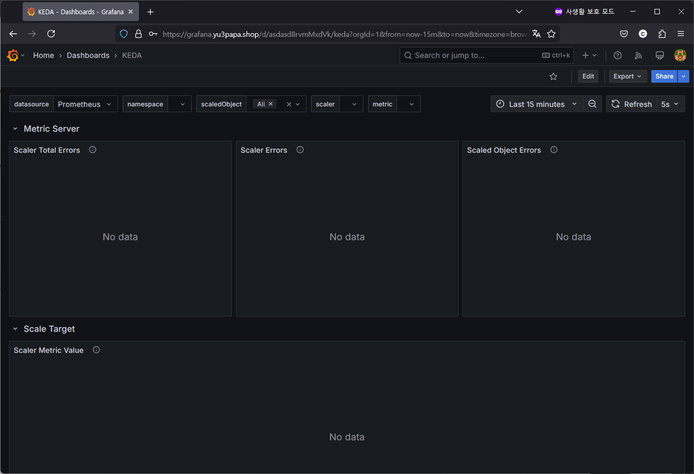Click the Scaler Total Errors panel title

pyautogui.click(x=47, y=150)
